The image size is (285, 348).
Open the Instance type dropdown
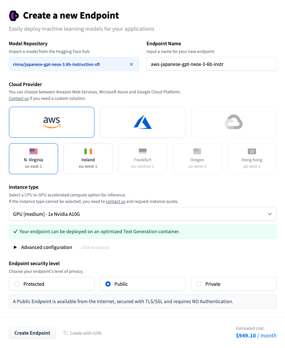[x=142, y=214]
